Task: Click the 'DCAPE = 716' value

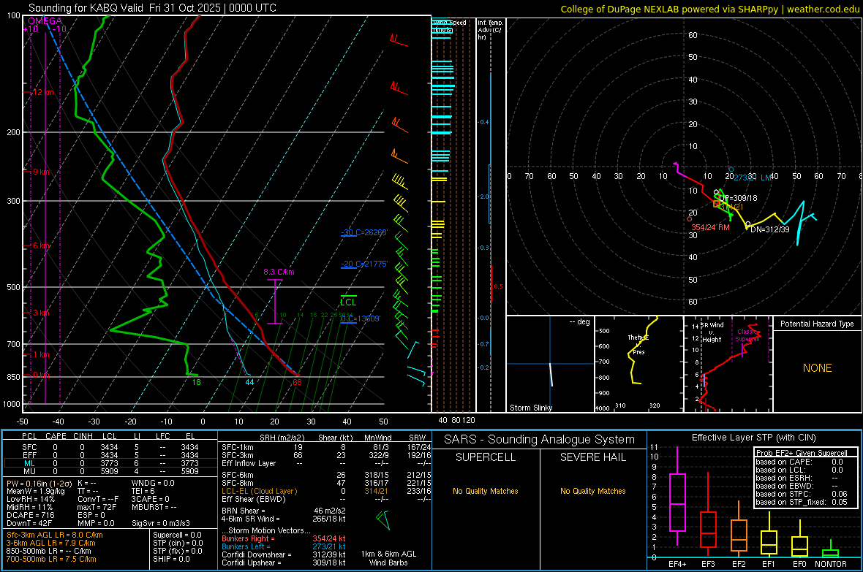Action: [x=30, y=515]
